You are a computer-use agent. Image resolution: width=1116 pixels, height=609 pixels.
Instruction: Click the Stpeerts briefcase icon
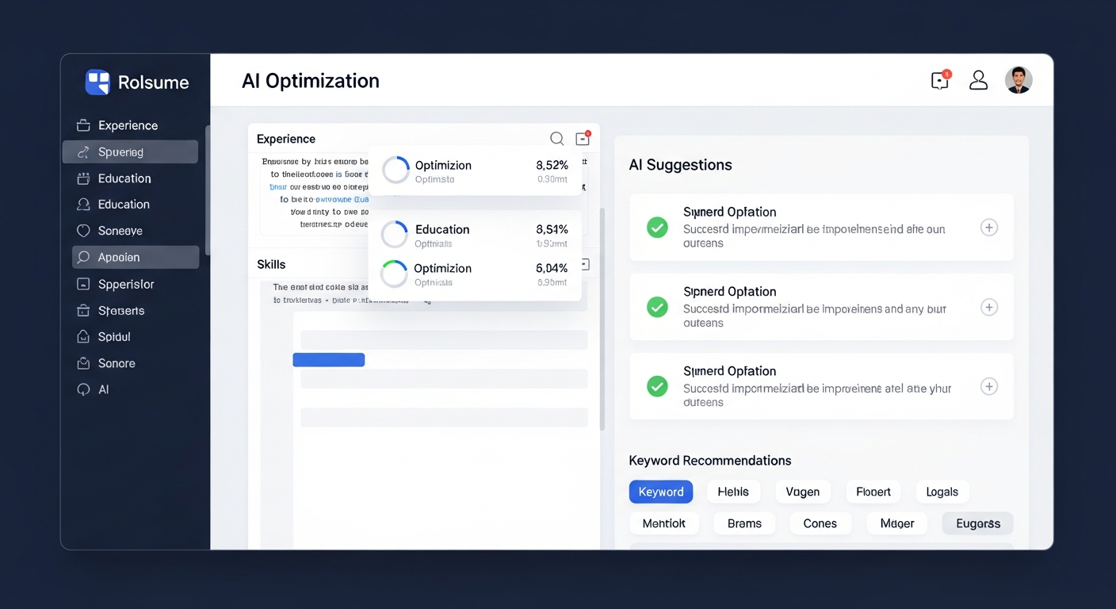click(83, 311)
